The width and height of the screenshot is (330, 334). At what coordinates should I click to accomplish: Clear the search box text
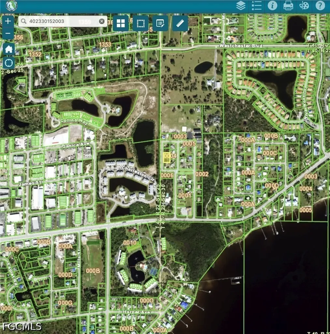point(102,21)
